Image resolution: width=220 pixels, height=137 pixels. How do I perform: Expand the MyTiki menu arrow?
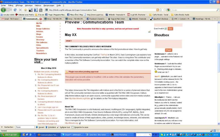(x=60, y=23)
